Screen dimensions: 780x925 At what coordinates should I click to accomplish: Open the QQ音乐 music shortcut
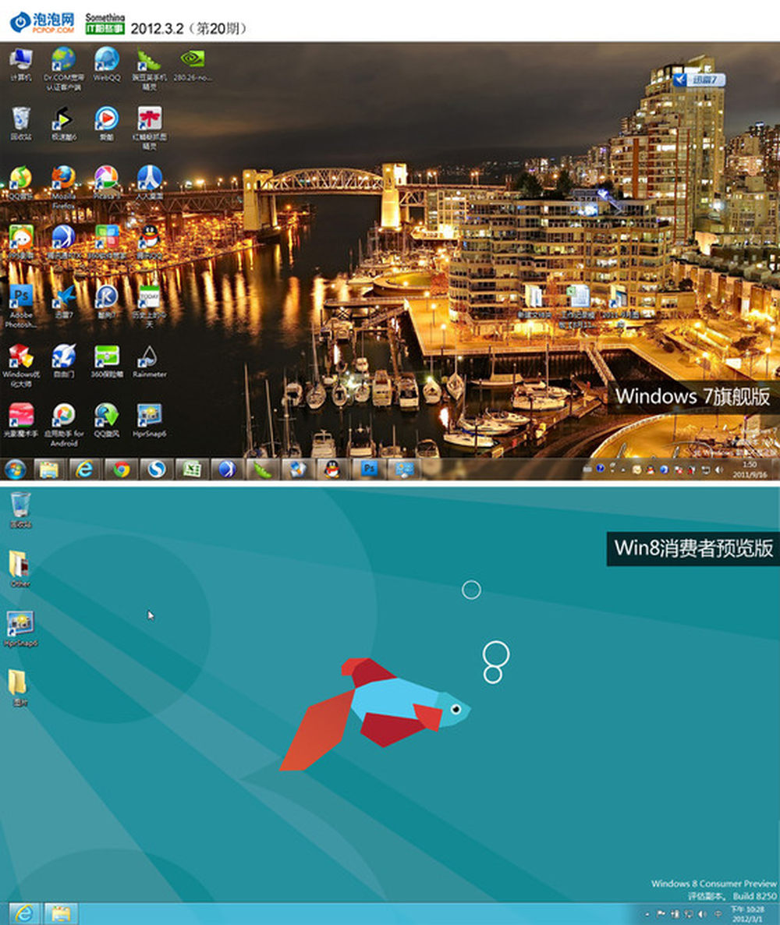pyautogui.click(x=20, y=183)
